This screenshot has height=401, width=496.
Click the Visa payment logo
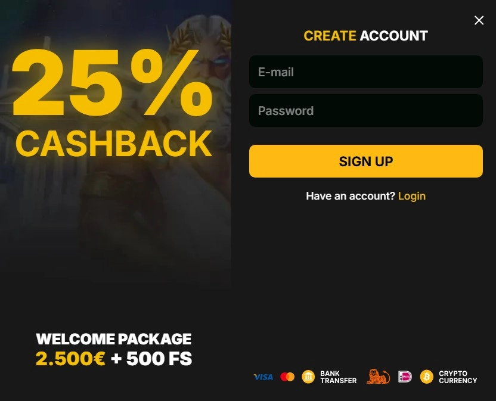[x=263, y=377]
